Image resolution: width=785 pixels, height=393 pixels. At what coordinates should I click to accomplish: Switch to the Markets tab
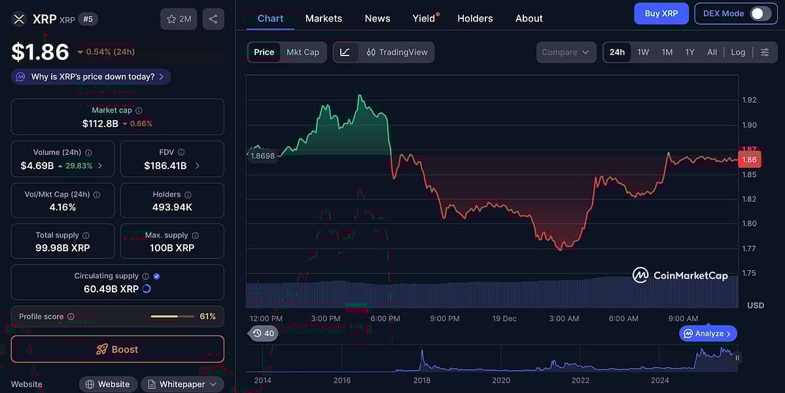(323, 18)
